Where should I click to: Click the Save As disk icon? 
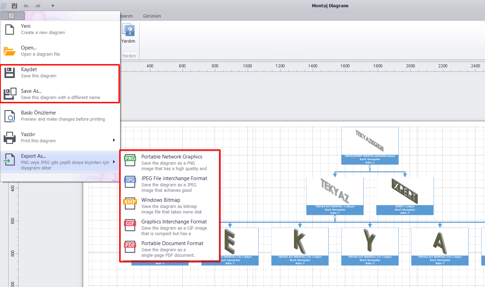[x=10, y=94]
